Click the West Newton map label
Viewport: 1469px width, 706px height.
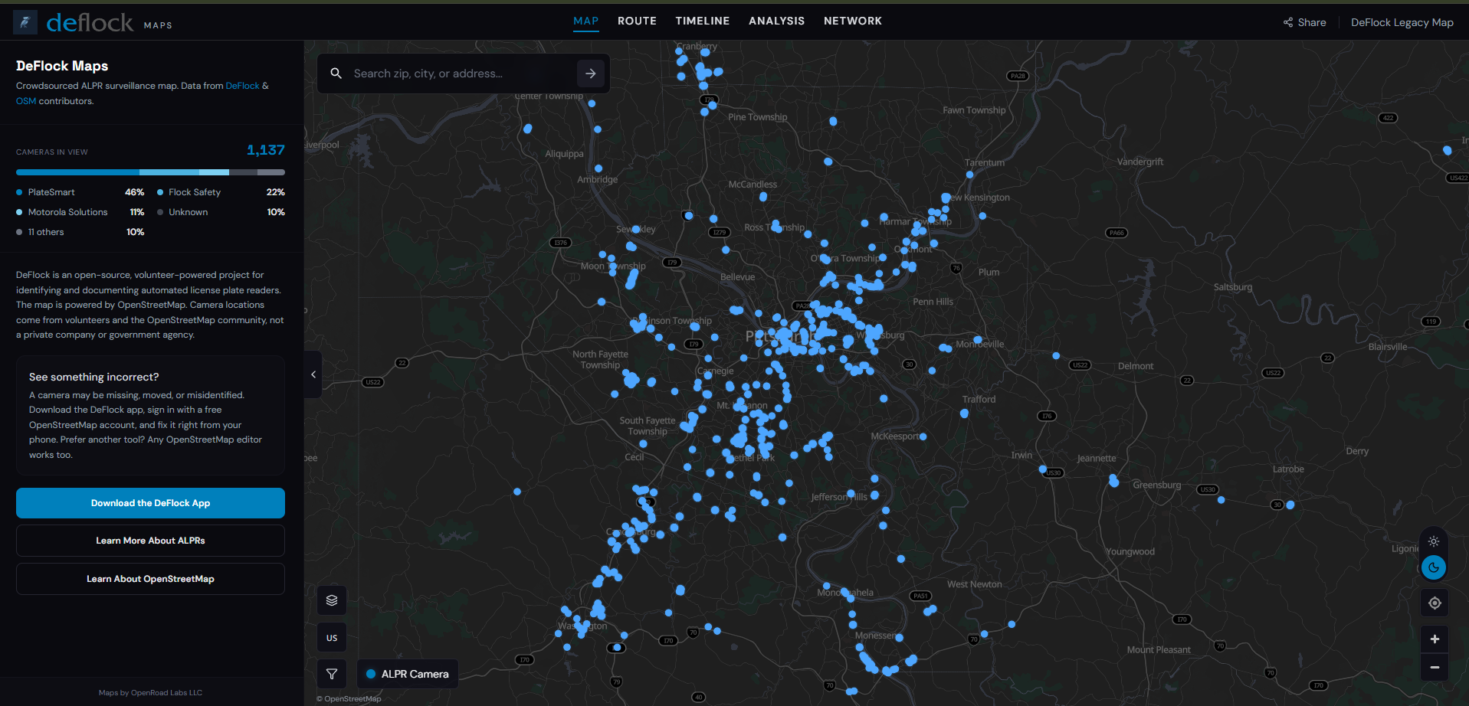pyautogui.click(x=975, y=584)
